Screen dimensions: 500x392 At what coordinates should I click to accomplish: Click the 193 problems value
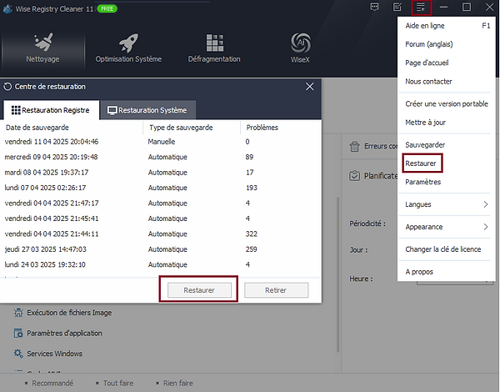(252, 188)
